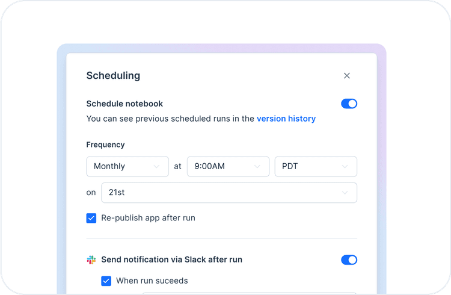Close the Scheduling dialog with the X icon
The height and width of the screenshot is (295, 451).
pos(347,76)
